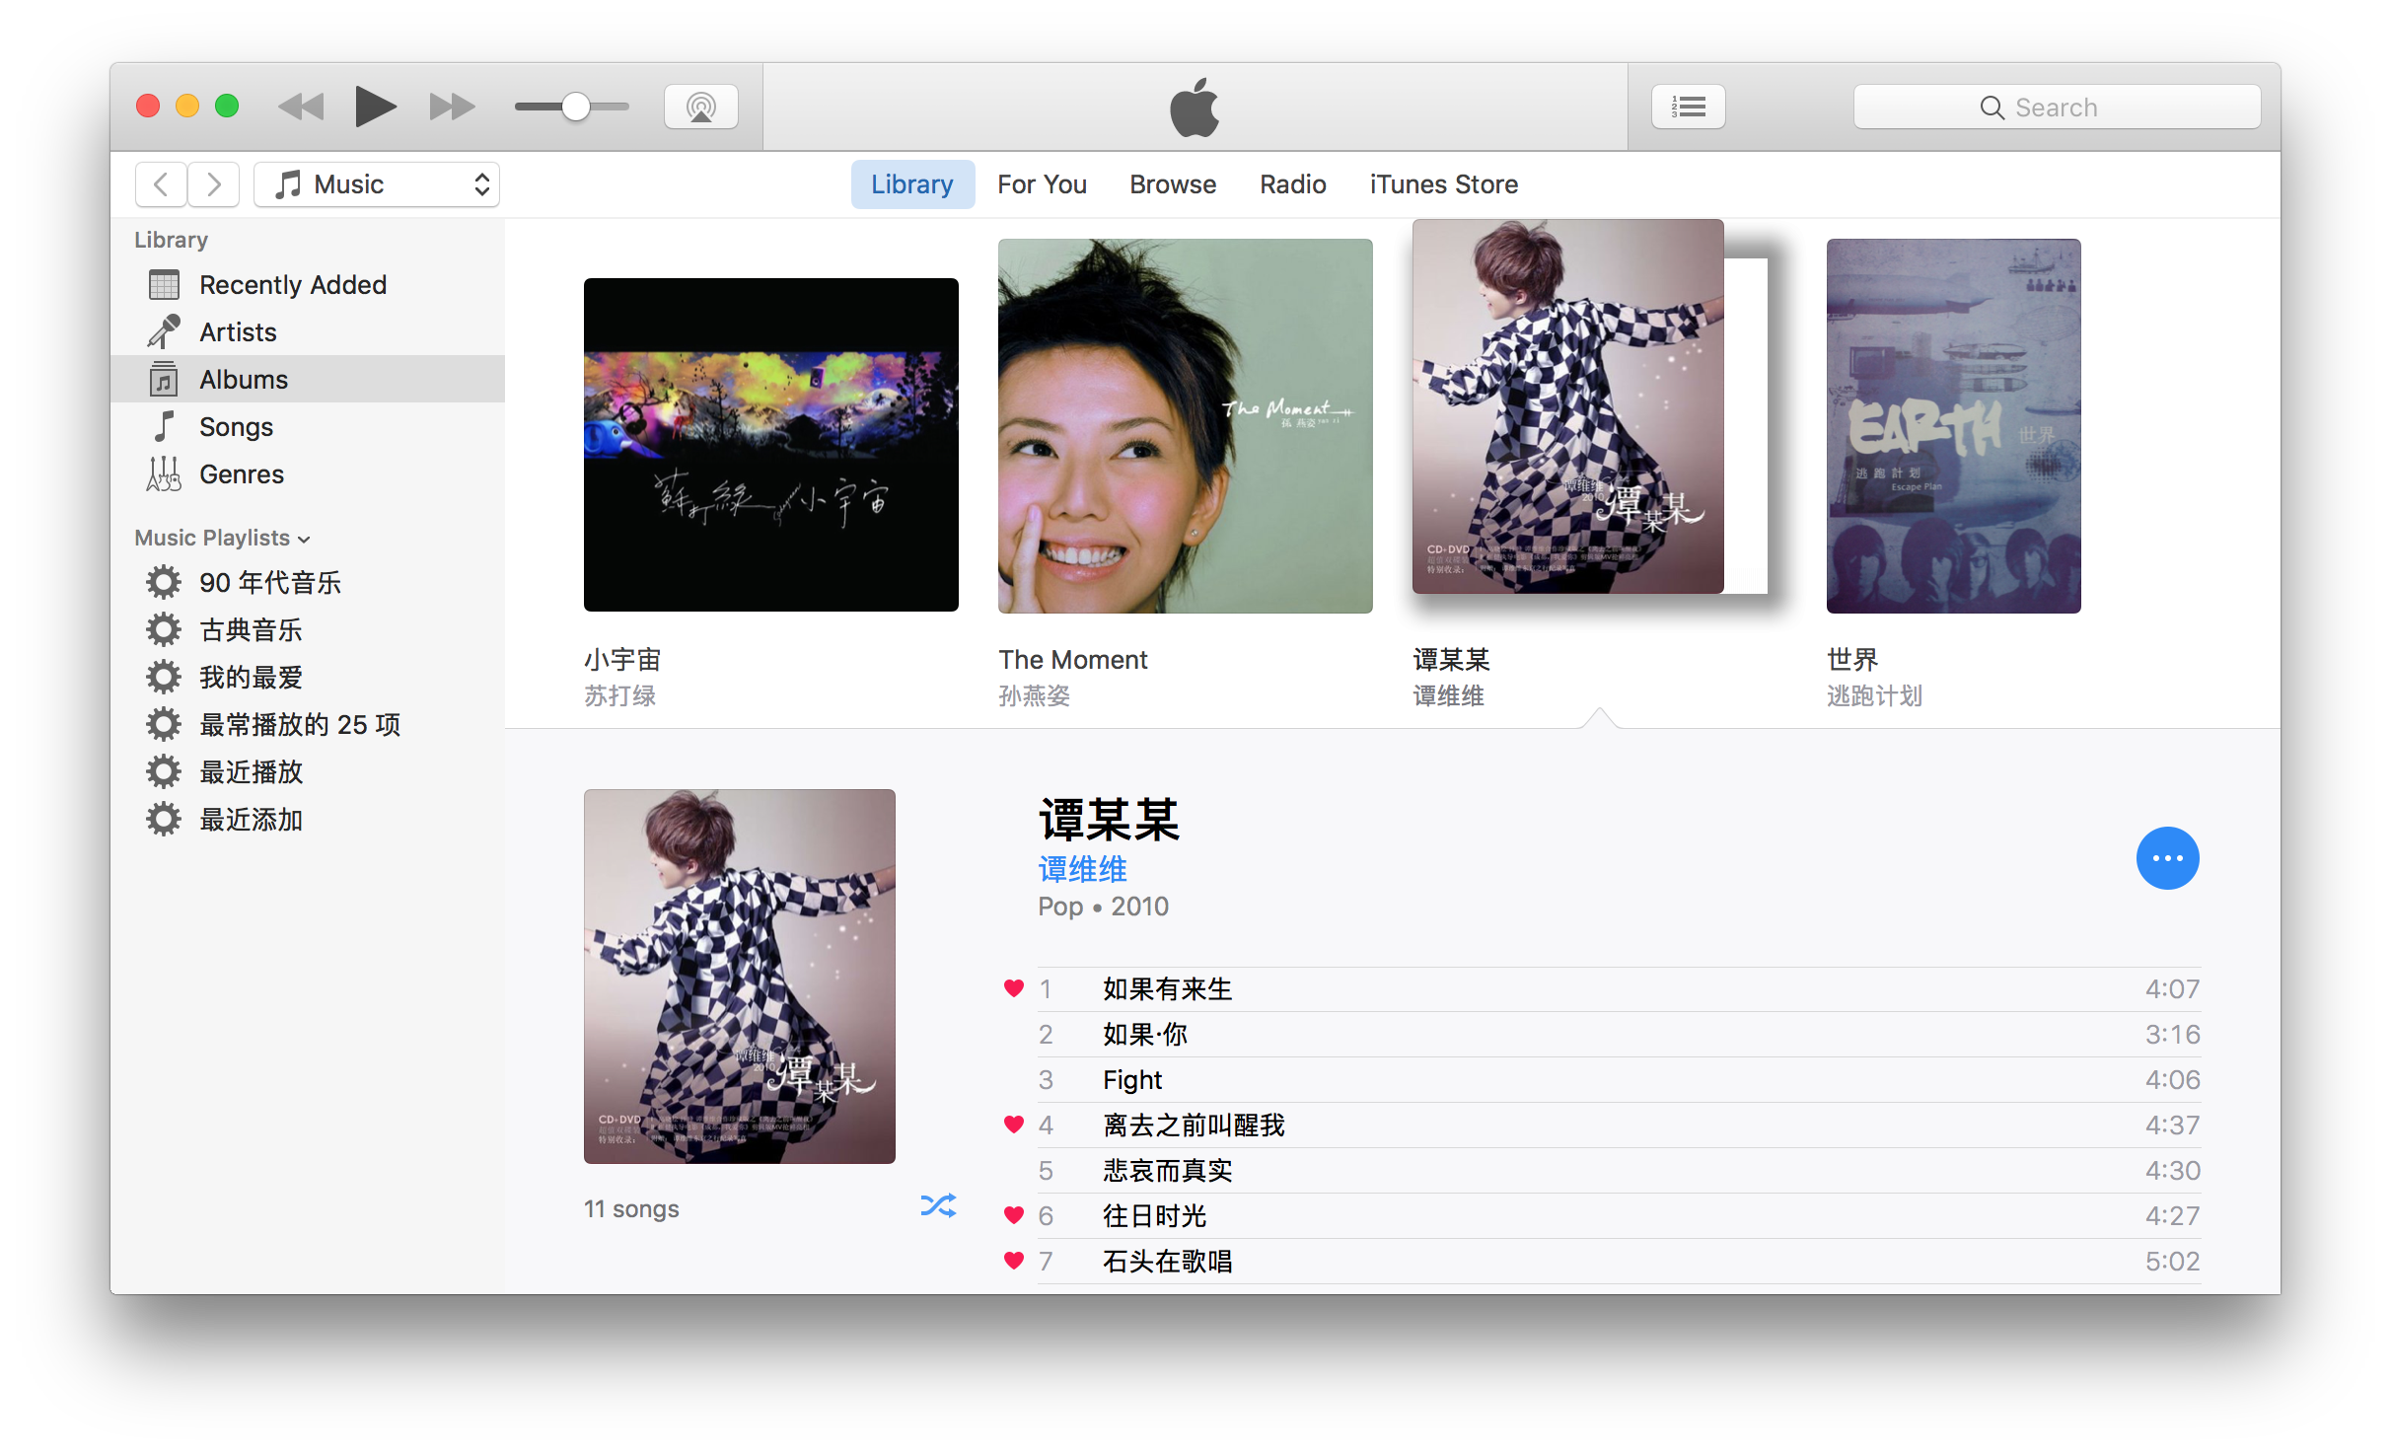Unlove the song 如果有来生
Image resolution: width=2391 pixels, height=1452 pixels.
click(x=1013, y=988)
